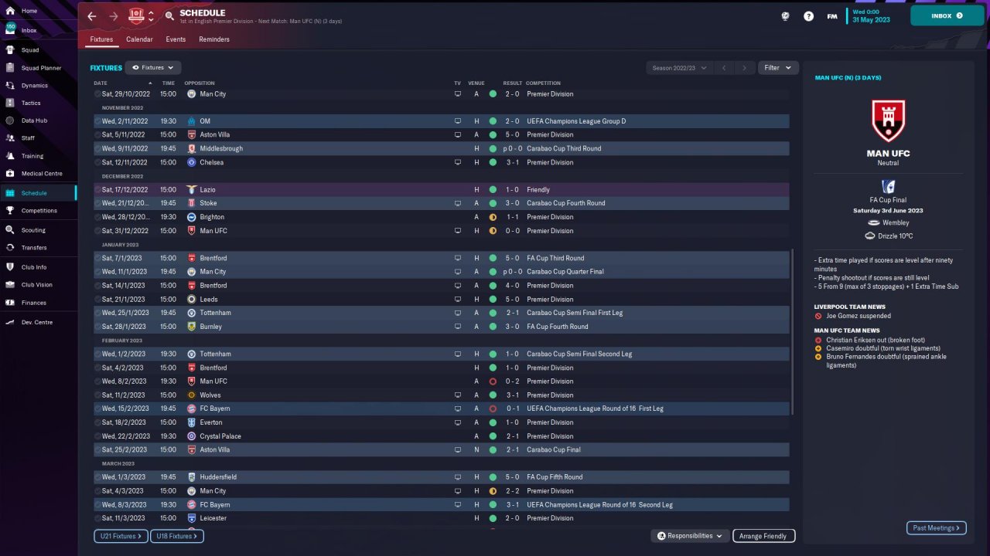Tick the checkmark for the Everton fixture

pyautogui.click(x=98, y=422)
